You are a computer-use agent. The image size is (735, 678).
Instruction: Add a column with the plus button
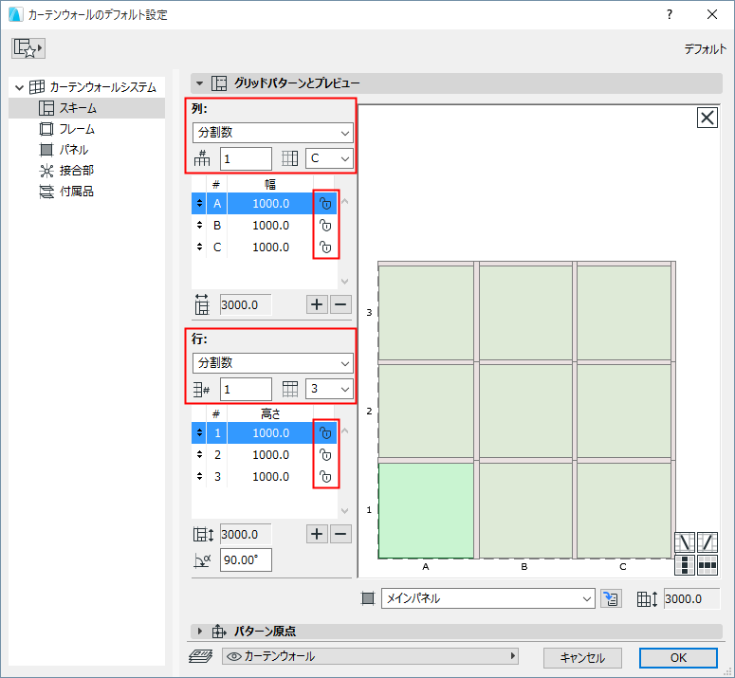317,304
